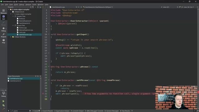
Task: Open the Help menu in menu bar
Action: pyautogui.click(x=47, y=5)
